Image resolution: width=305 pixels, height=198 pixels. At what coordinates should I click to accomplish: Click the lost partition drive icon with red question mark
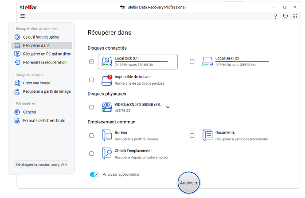(x=107, y=80)
